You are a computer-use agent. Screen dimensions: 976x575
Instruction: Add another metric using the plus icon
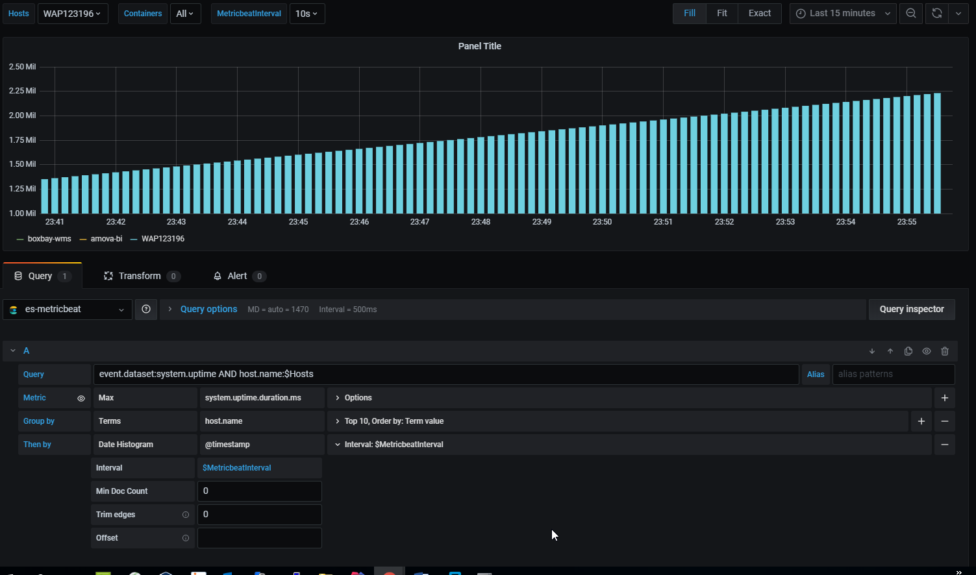pyautogui.click(x=944, y=397)
